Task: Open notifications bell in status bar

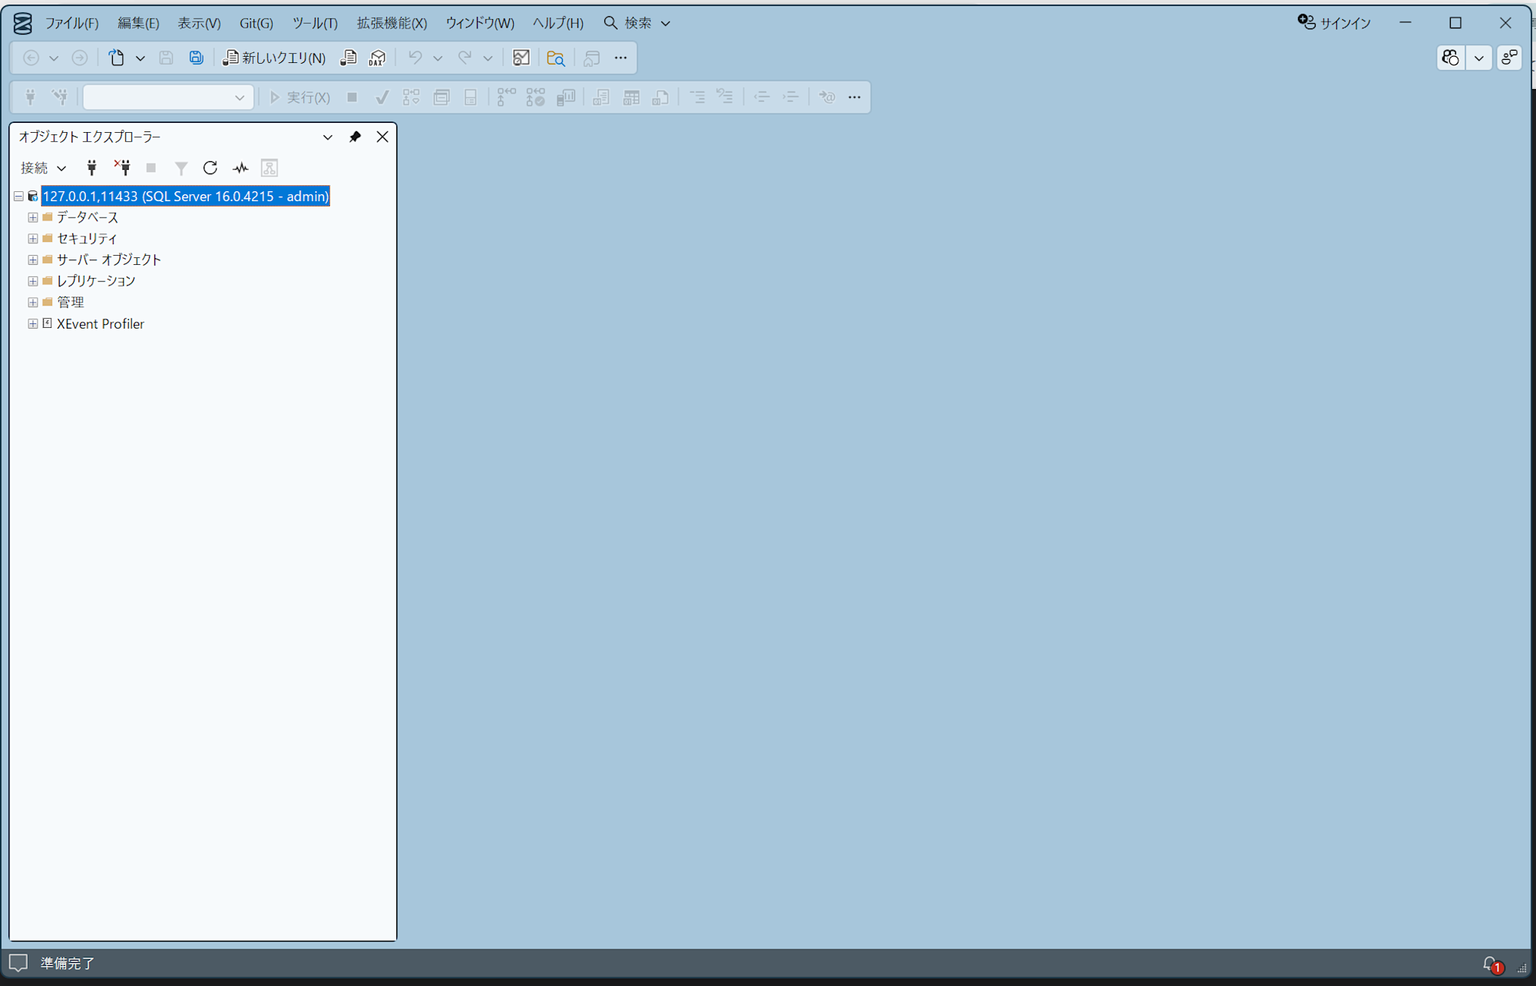Action: tap(1491, 964)
